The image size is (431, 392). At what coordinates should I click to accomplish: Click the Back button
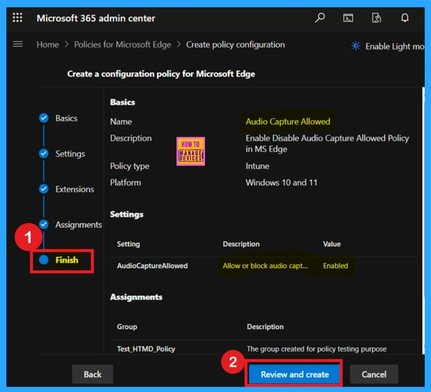93,374
